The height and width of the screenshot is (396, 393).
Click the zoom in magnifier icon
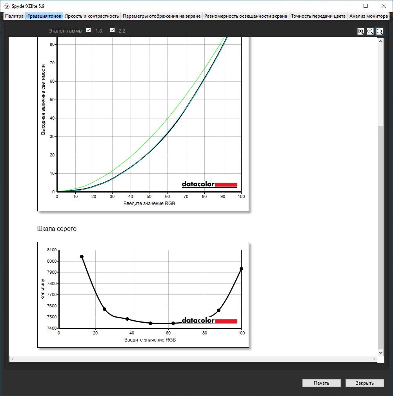click(x=361, y=31)
